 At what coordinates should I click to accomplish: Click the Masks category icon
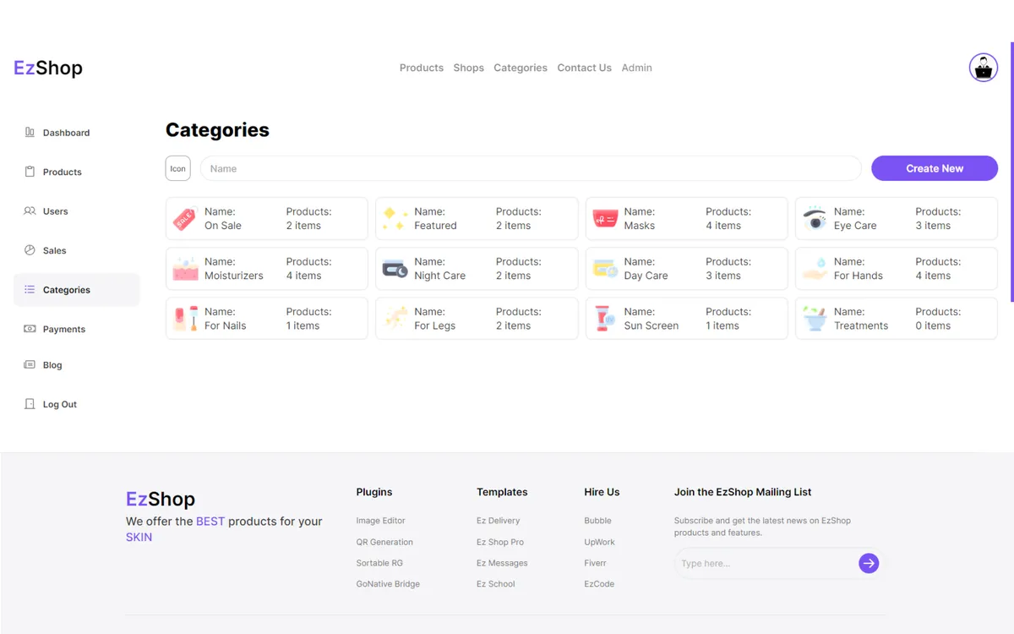pos(604,219)
